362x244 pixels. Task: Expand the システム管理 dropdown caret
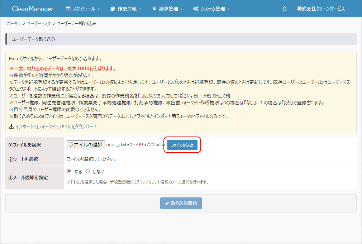[x=228, y=9]
